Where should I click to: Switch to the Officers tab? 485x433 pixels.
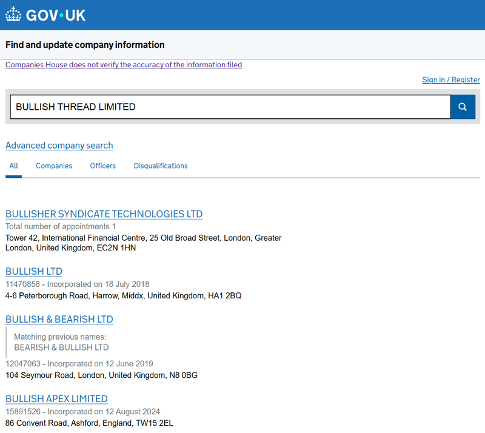click(x=102, y=166)
